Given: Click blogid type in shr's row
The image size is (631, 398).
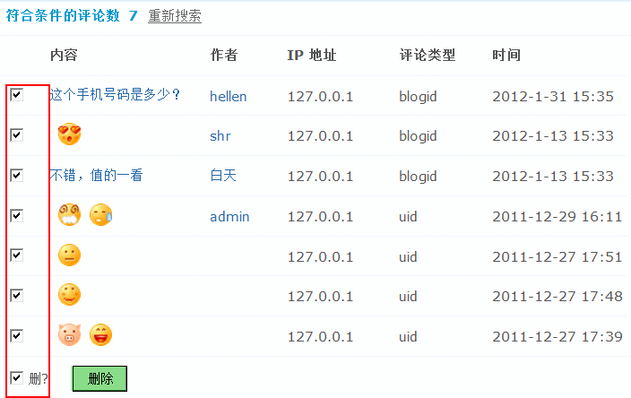Looking at the screenshot, I should coord(418,136).
